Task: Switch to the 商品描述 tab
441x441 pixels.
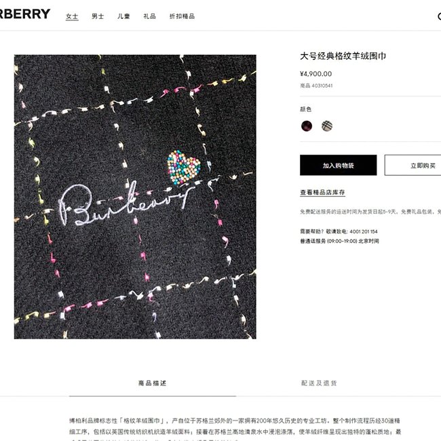Action: pos(153,383)
